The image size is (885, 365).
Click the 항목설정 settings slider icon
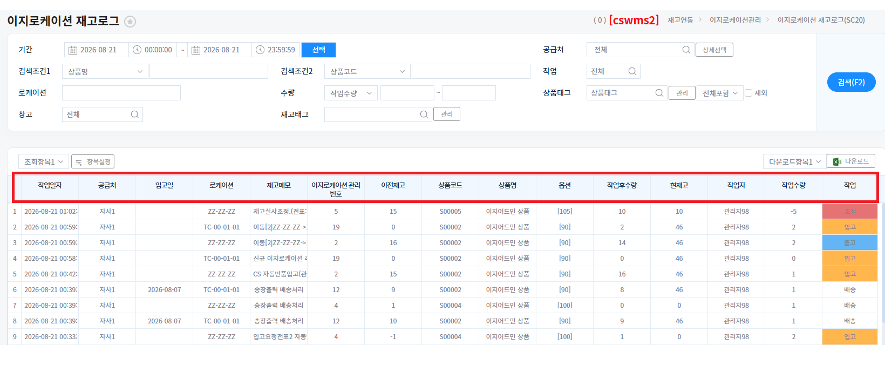pos(79,162)
